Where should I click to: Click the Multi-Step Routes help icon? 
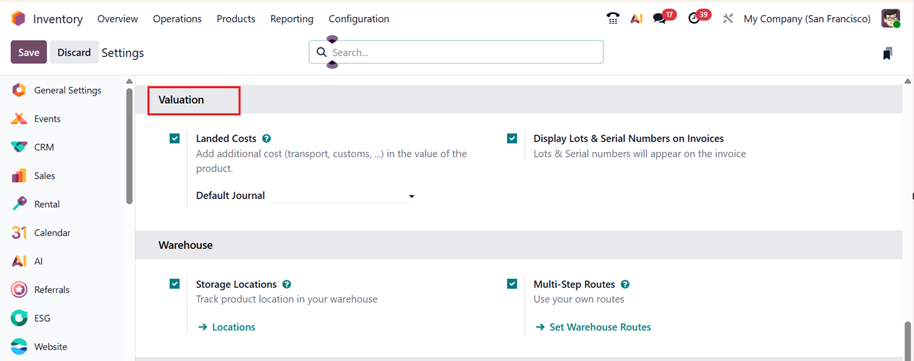(x=625, y=284)
